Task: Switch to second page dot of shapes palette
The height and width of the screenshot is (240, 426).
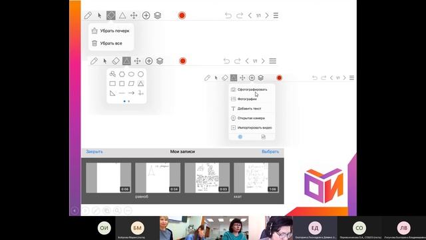Action: click(x=128, y=101)
